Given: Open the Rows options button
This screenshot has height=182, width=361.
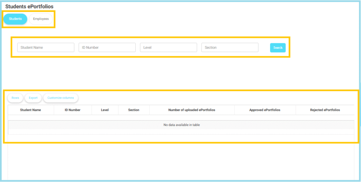Looking at the screenshot, I should pos(15,98).
